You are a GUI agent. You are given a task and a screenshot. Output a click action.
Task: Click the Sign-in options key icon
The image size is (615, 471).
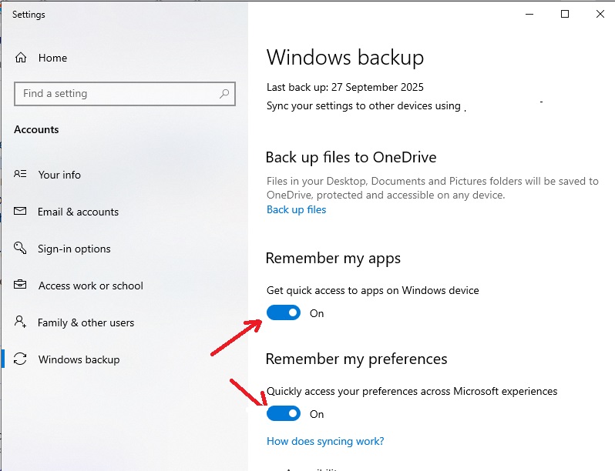tap(22, 249)
